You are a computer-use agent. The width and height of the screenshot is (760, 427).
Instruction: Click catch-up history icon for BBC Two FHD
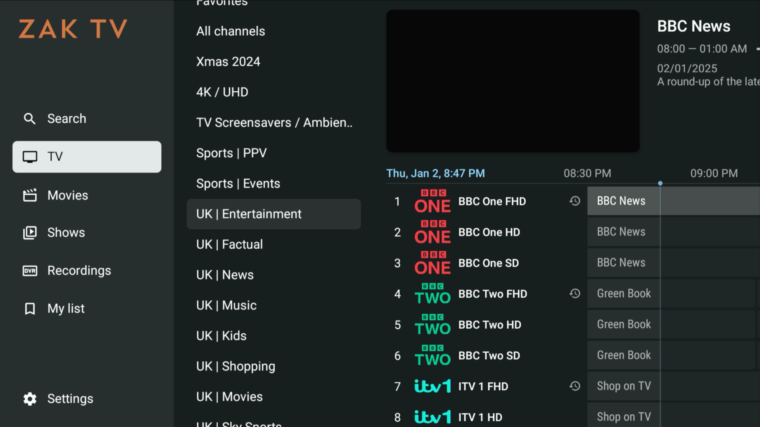[575, 294]
